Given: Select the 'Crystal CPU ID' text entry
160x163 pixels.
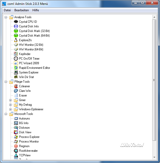Looking at the screenshot, I should coord(28,22).
